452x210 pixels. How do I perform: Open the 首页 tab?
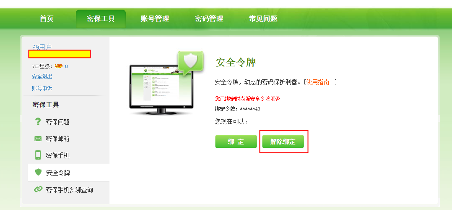pos(47,19)
